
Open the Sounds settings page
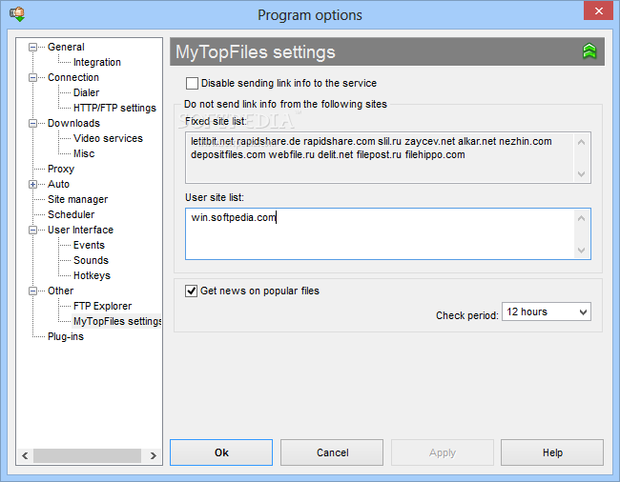pos(91,261)
